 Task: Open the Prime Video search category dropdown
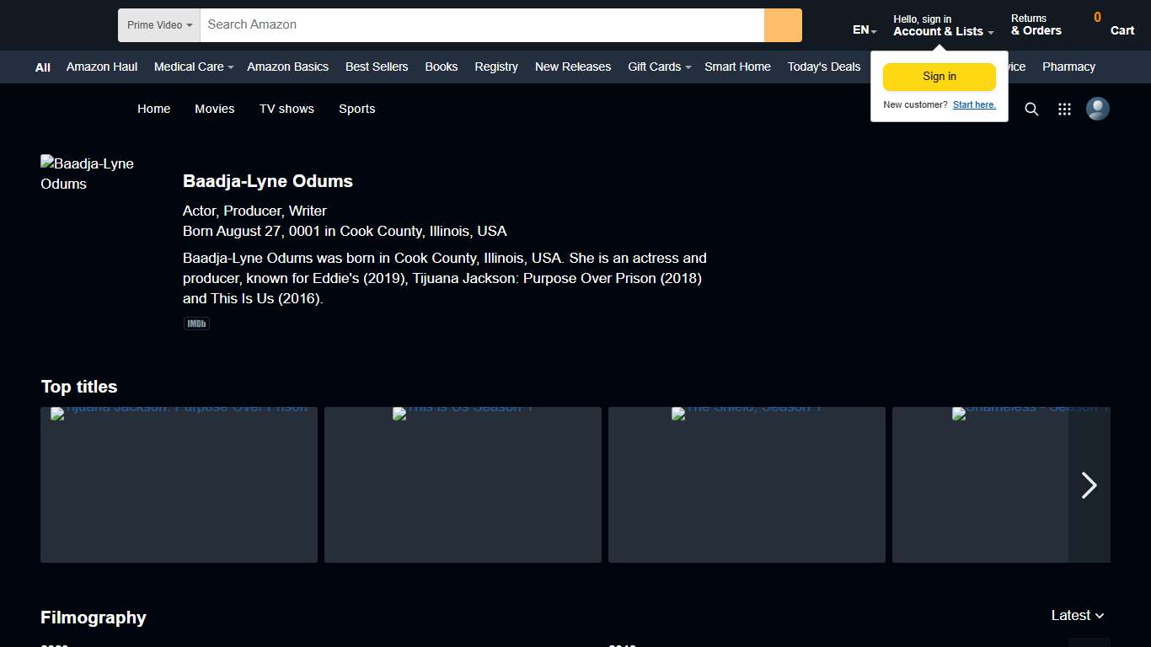click(159, 25)
